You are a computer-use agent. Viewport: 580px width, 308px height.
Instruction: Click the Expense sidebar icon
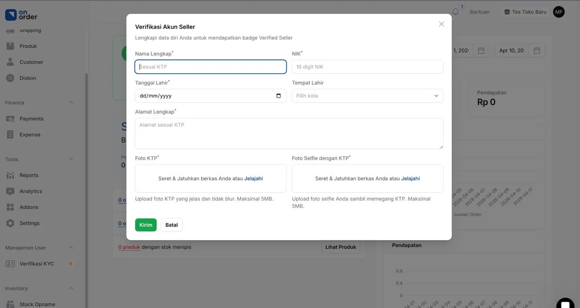point(10,135)
